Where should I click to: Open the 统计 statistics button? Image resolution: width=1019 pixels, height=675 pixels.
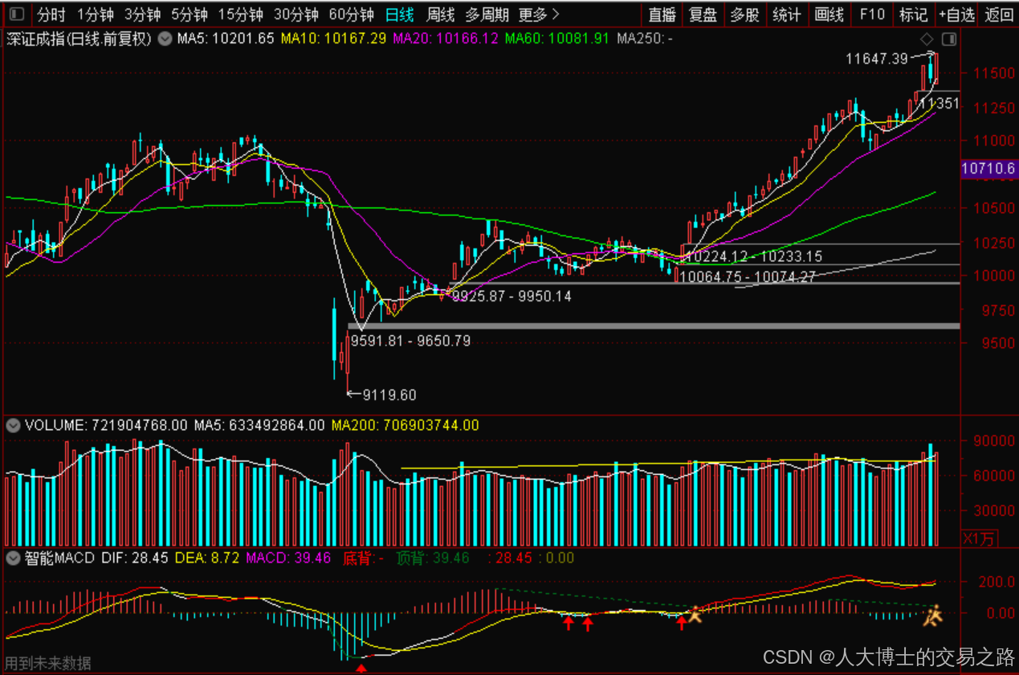click(786, 14)
